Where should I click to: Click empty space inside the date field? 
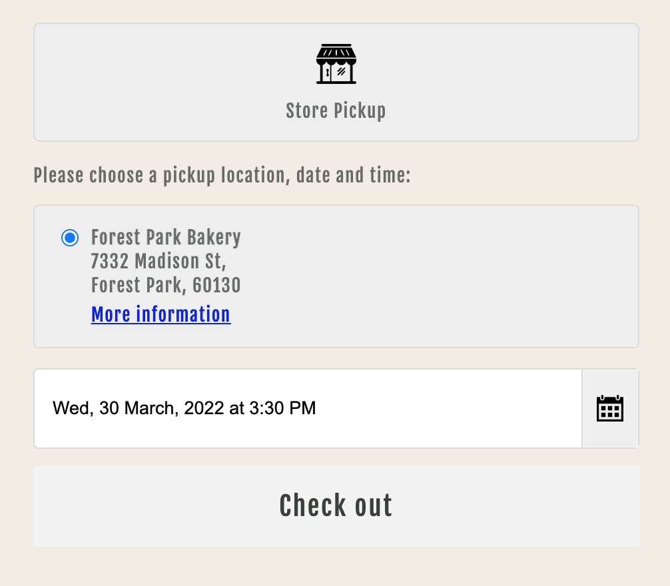pyautogui.click(x=449, y=409)
